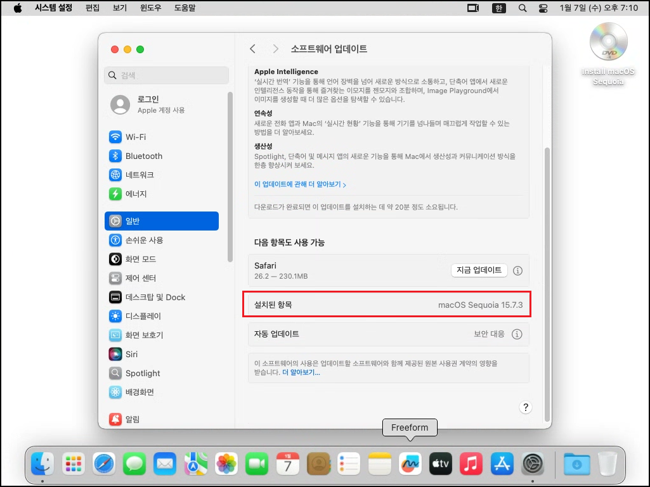Open 화면 모드 settings
650x487 pixels.
[x=162, y=259]
